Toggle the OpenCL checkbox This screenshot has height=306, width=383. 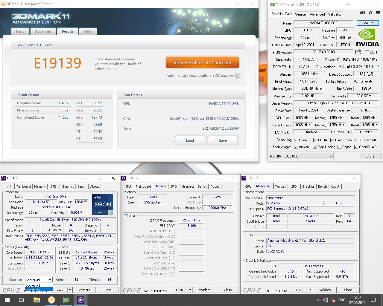(x=296, y=140)
